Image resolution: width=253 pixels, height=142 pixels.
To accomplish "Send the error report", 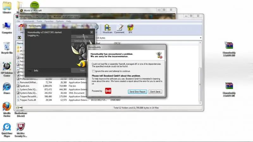I will [138, 92].
